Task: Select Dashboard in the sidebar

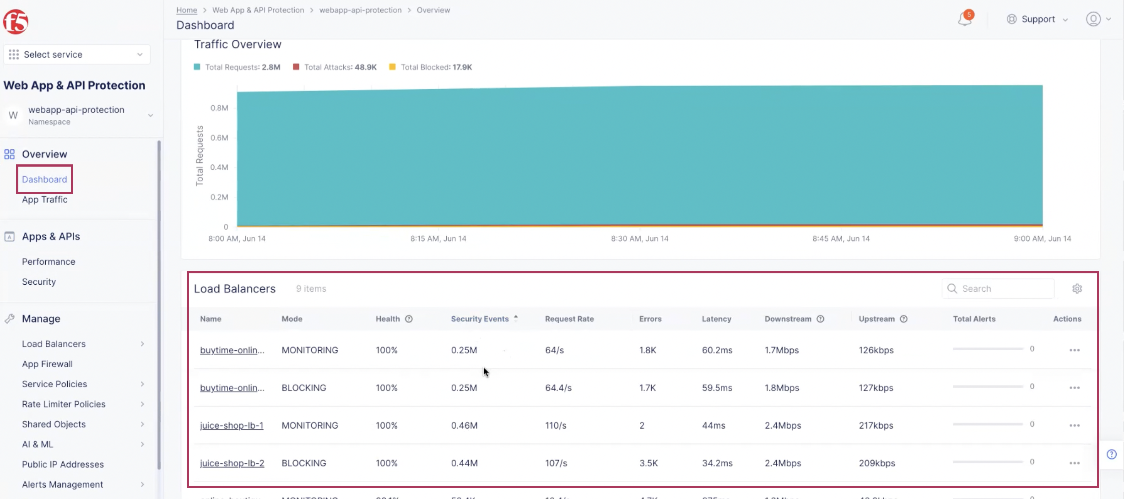Action: point(44,179)
